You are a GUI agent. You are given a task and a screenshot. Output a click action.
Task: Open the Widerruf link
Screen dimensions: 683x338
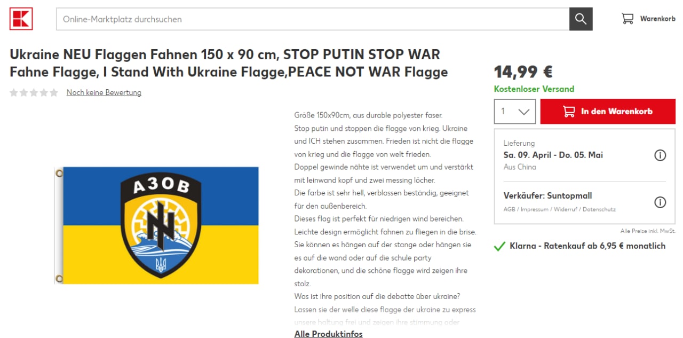[x=566, y=209]
